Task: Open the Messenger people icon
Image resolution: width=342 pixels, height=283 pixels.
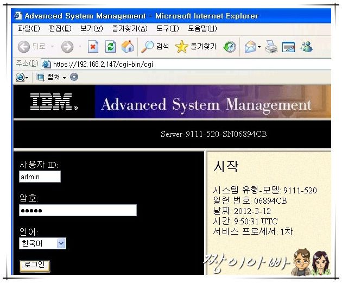Action: 306,47
